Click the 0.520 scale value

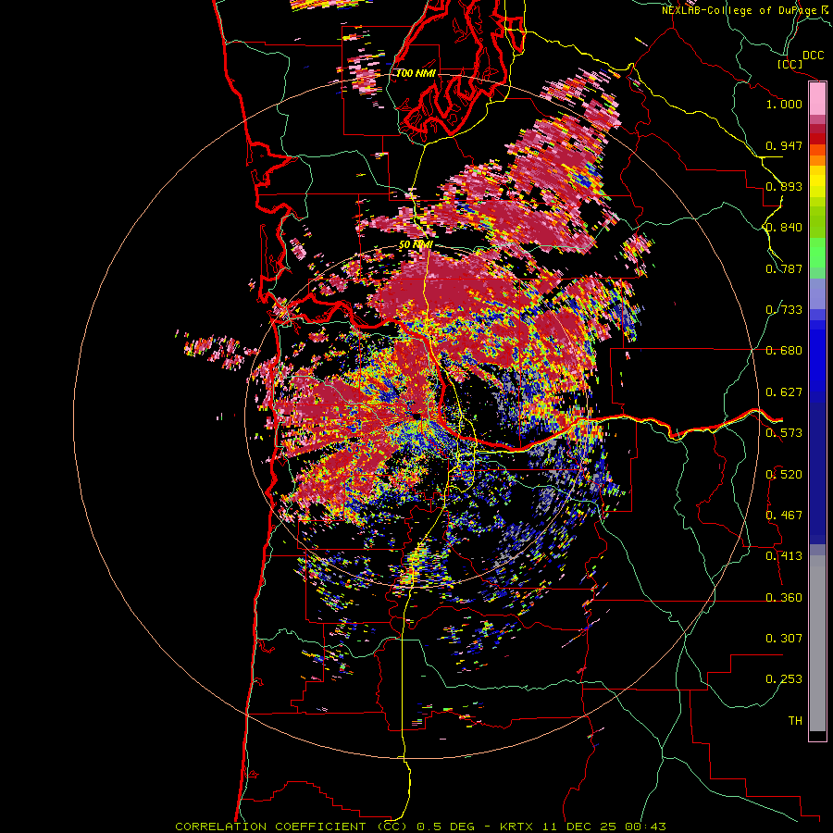(x=784, y=475)
